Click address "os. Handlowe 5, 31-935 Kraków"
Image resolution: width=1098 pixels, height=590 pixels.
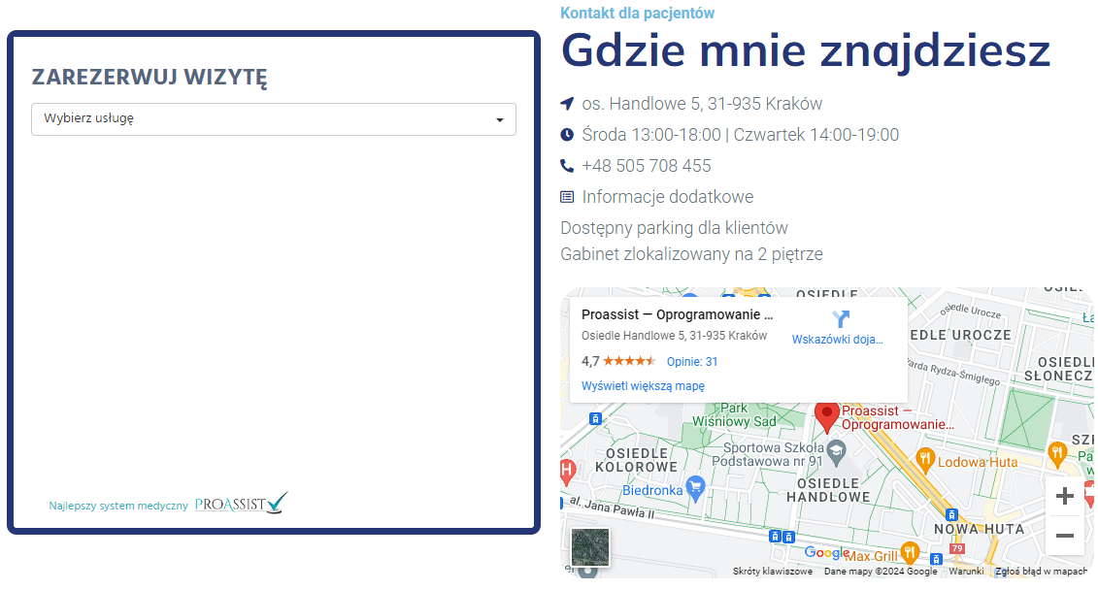click(x=702, y=104)
